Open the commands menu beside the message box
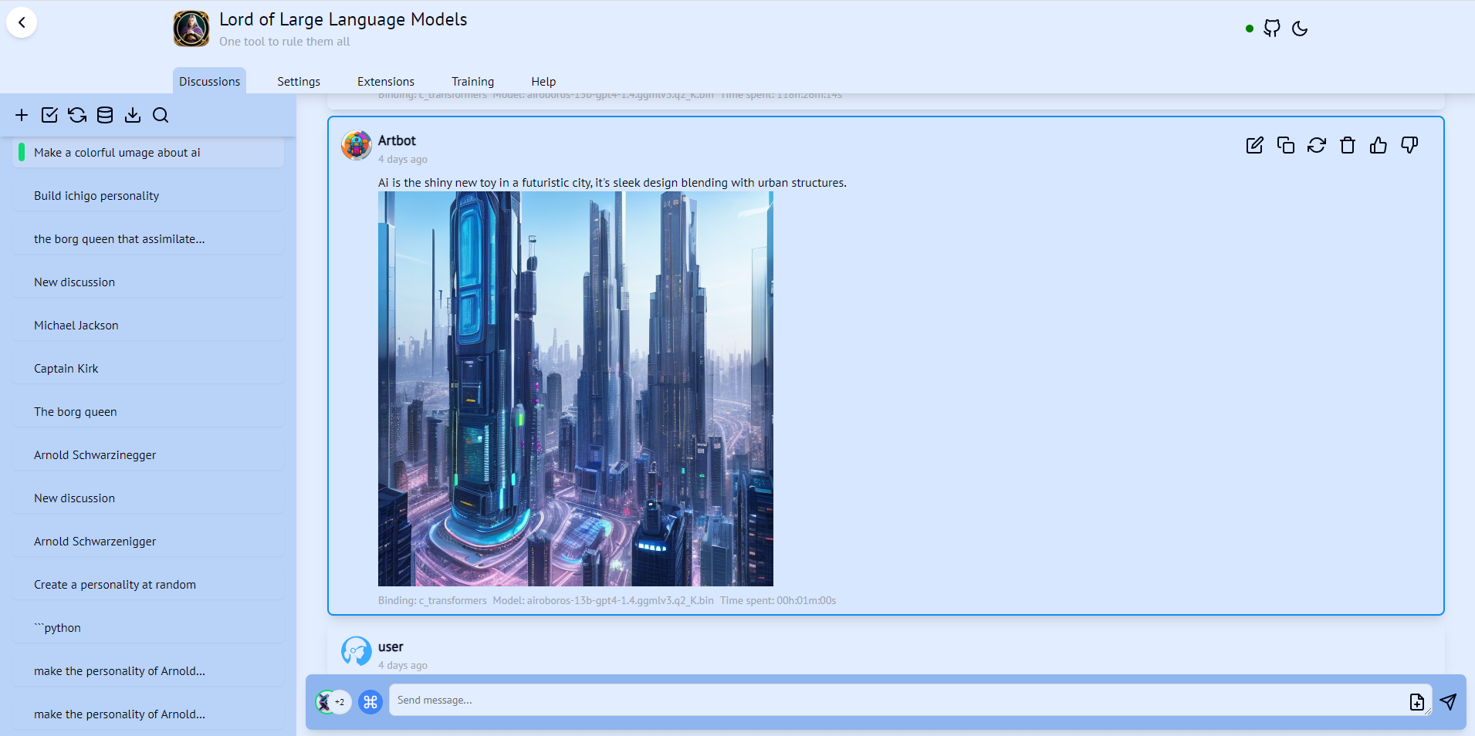1475x736 pixels. point(370,702)
